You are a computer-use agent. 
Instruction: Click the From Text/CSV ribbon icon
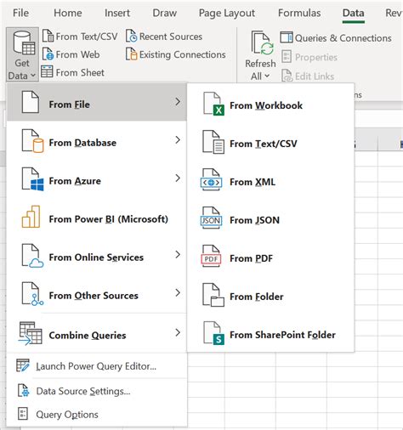(48, 36)
